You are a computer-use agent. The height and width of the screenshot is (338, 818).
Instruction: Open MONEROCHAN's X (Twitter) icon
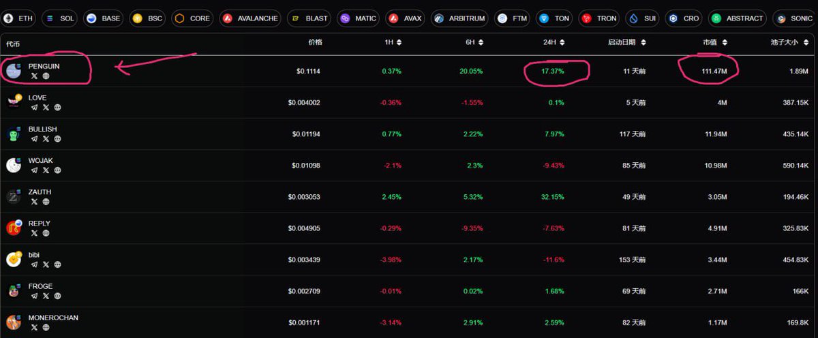click(35, 327)
